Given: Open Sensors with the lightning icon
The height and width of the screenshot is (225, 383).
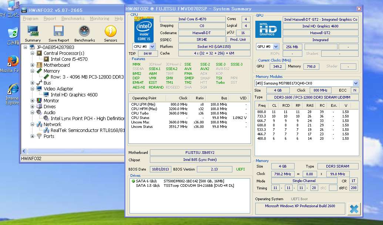Looking at the screenshot, I should click(x=110, y=32).
